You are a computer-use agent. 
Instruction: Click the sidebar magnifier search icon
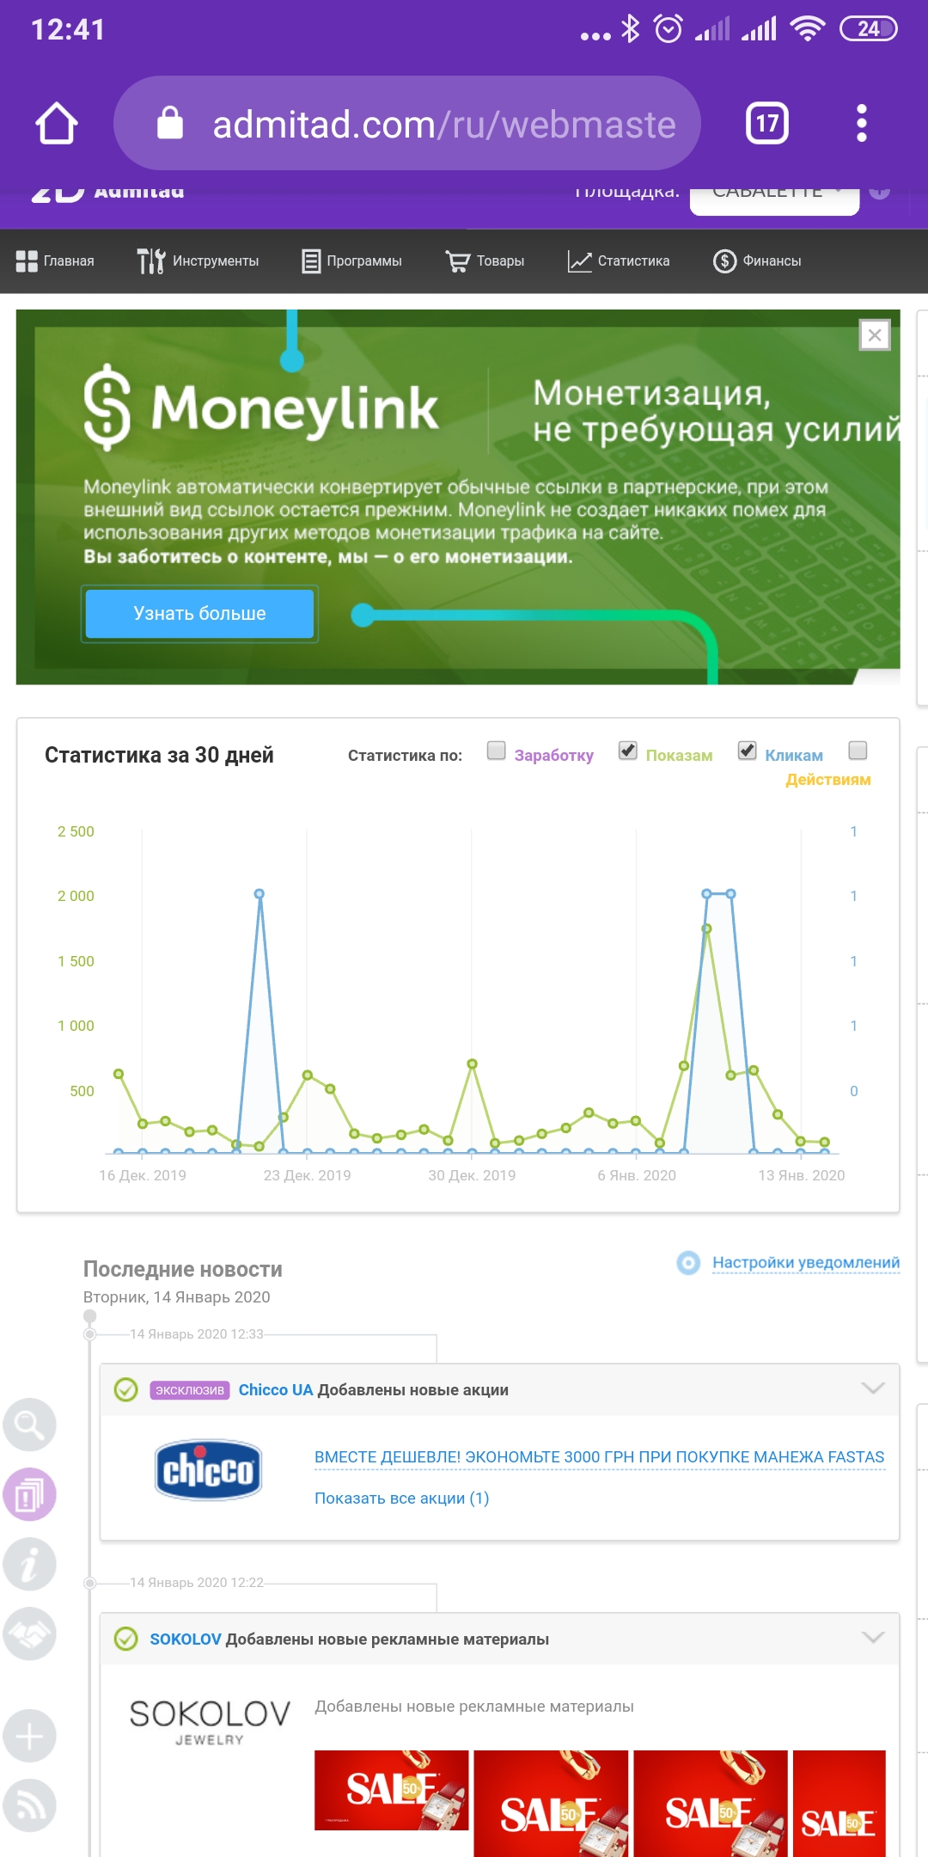point(29,1425)
